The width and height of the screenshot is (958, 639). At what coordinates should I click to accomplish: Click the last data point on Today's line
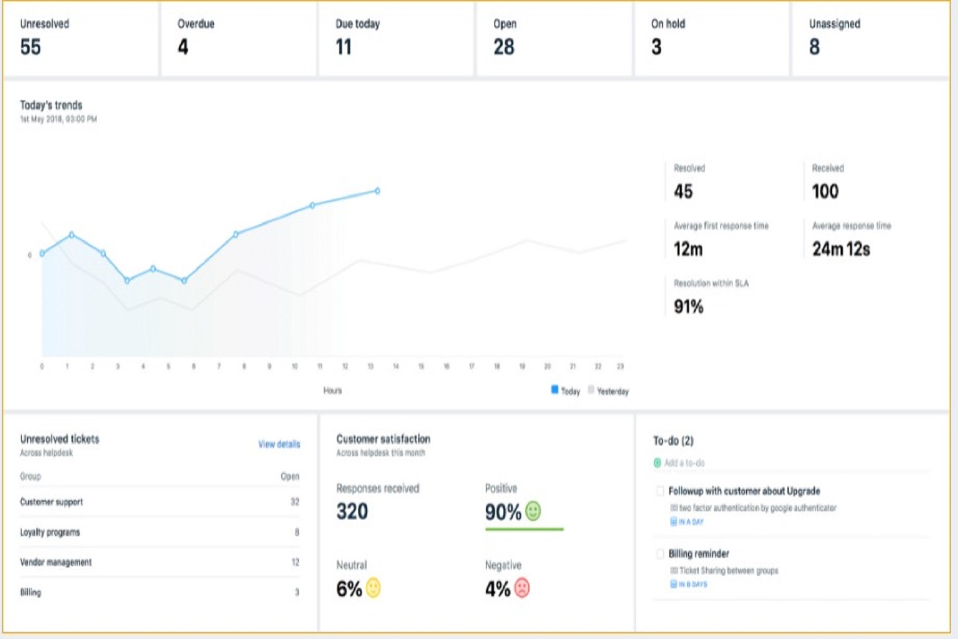(377, 190)
